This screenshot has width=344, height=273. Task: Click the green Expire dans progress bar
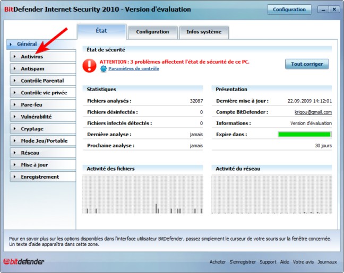305,135
